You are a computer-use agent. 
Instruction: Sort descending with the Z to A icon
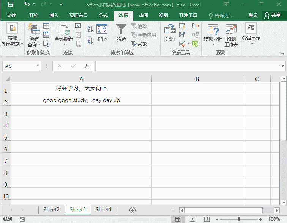click(x=90, y=41)
